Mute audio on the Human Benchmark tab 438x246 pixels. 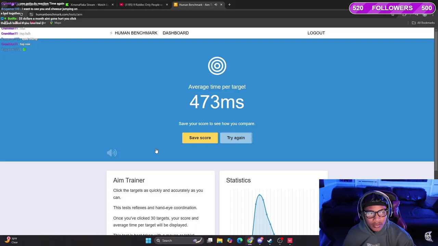pos(216,5)
